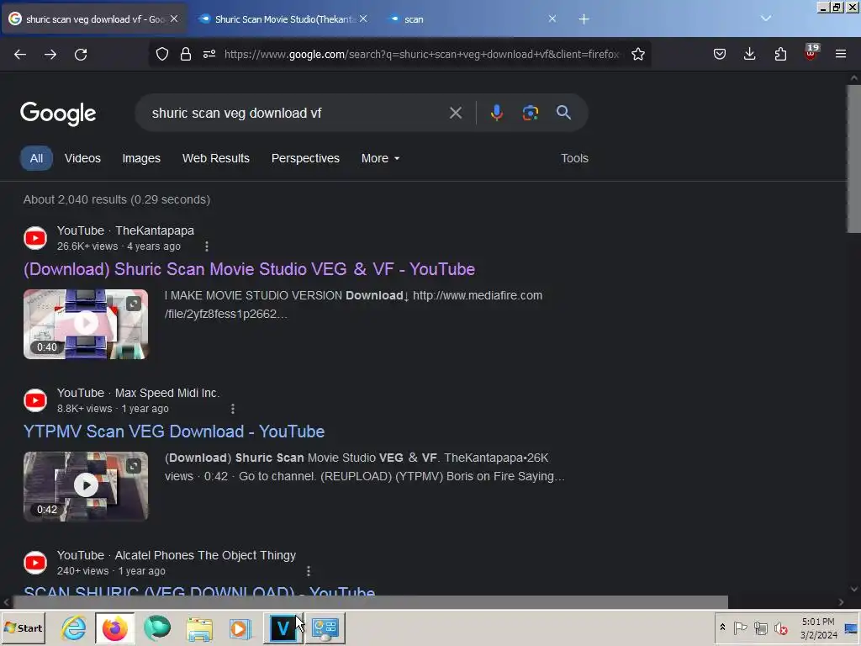Open '(Download) Shuric Scan Movie Studio VEG & VF' link
The image size is (861, 646).
coord(249,269)
